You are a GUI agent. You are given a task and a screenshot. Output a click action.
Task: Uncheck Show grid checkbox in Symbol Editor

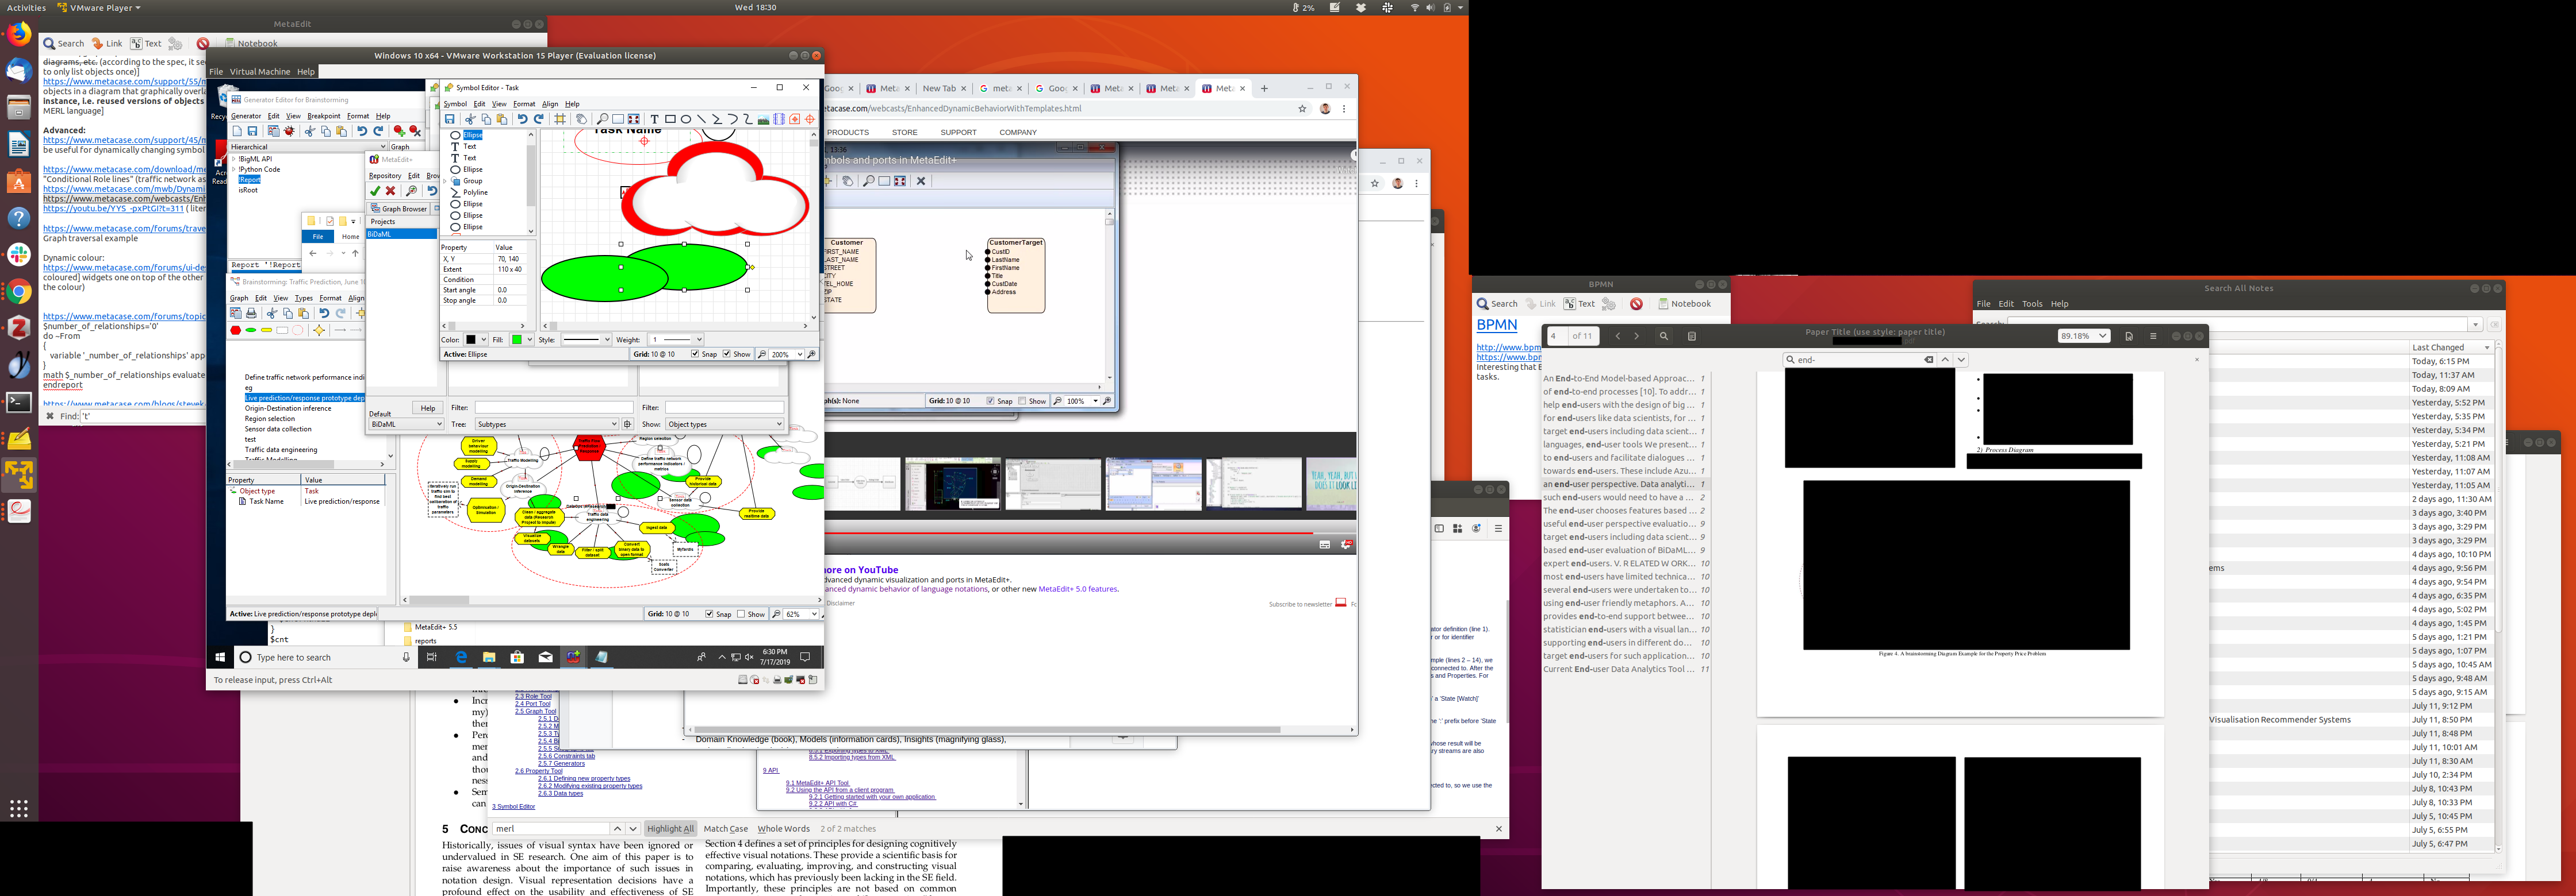[x=727, y=354]
